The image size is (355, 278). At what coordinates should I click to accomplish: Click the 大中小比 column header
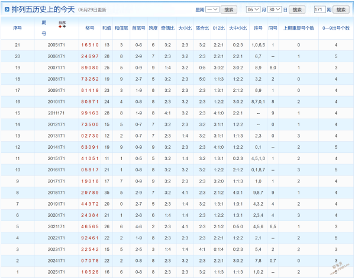[238, 28]
